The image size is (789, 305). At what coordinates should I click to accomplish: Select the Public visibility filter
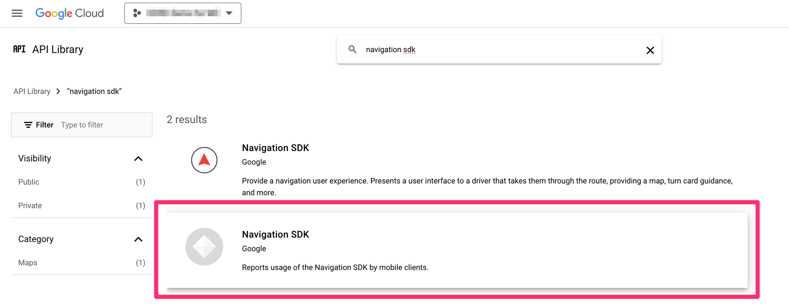(28, 182)
